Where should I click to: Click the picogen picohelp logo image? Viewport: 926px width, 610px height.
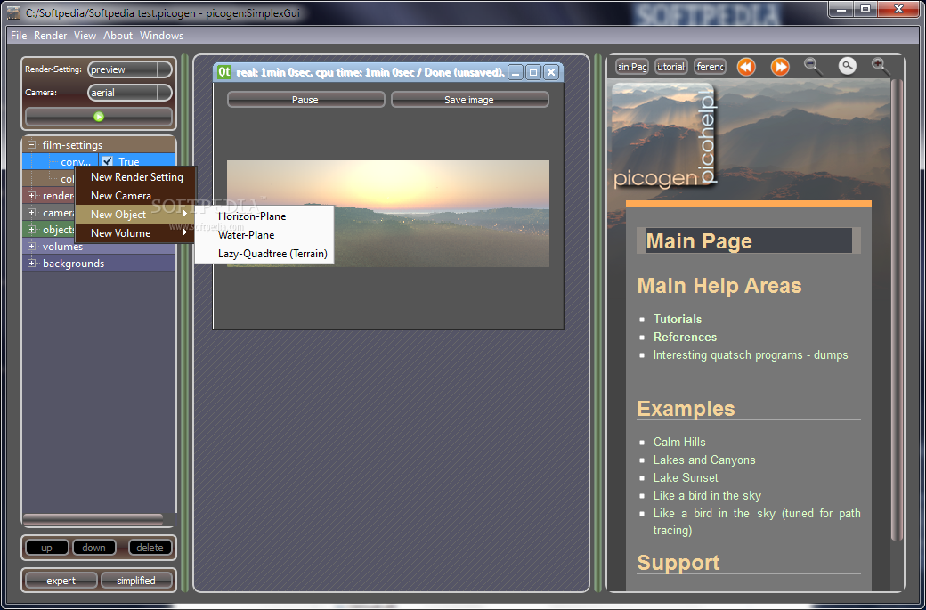(664, 136)
